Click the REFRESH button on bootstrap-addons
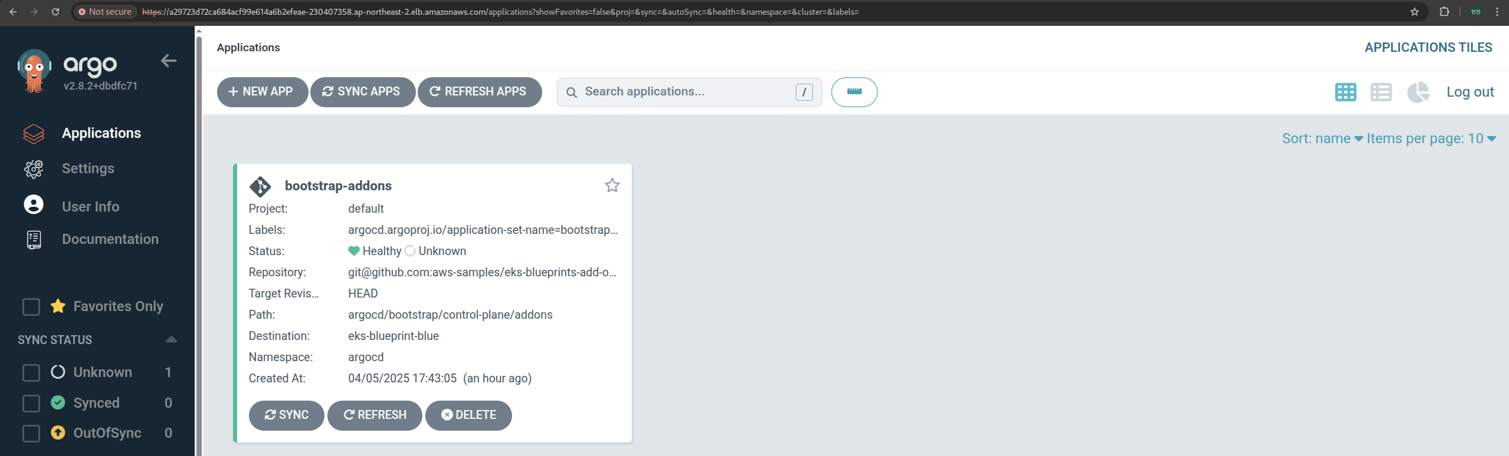Viewport: 1509px width, 456px height. point(375,415)
